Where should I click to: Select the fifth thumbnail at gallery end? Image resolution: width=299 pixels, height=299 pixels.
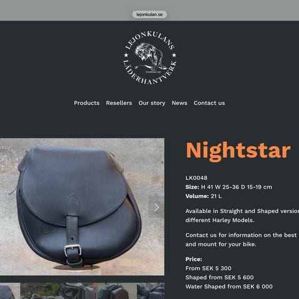pos(151,291)
